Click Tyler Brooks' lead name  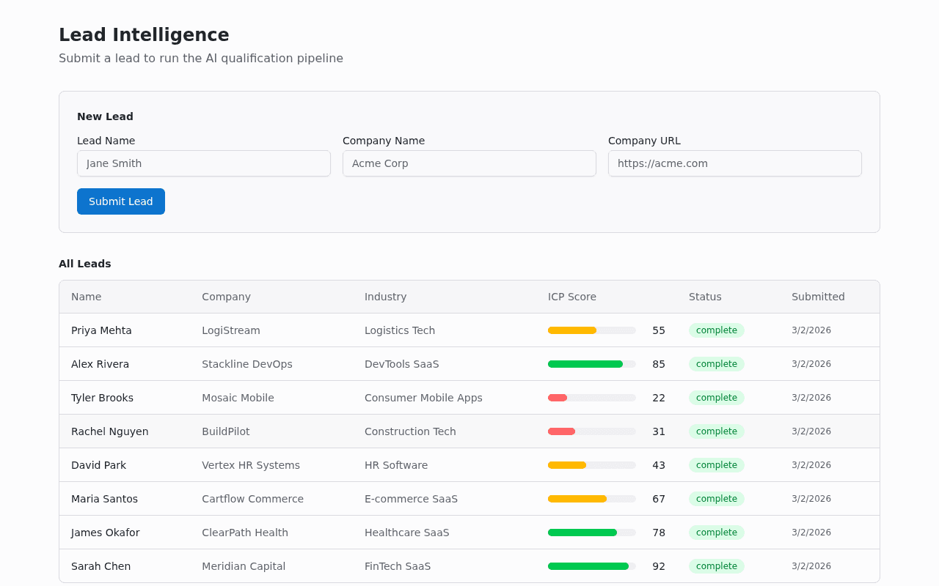pyautogui.click(x=102, y=397)
